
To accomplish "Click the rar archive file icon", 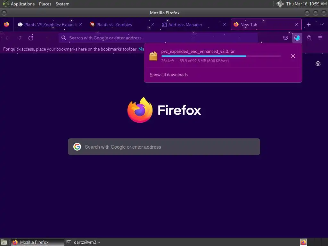I will point(153,56).
